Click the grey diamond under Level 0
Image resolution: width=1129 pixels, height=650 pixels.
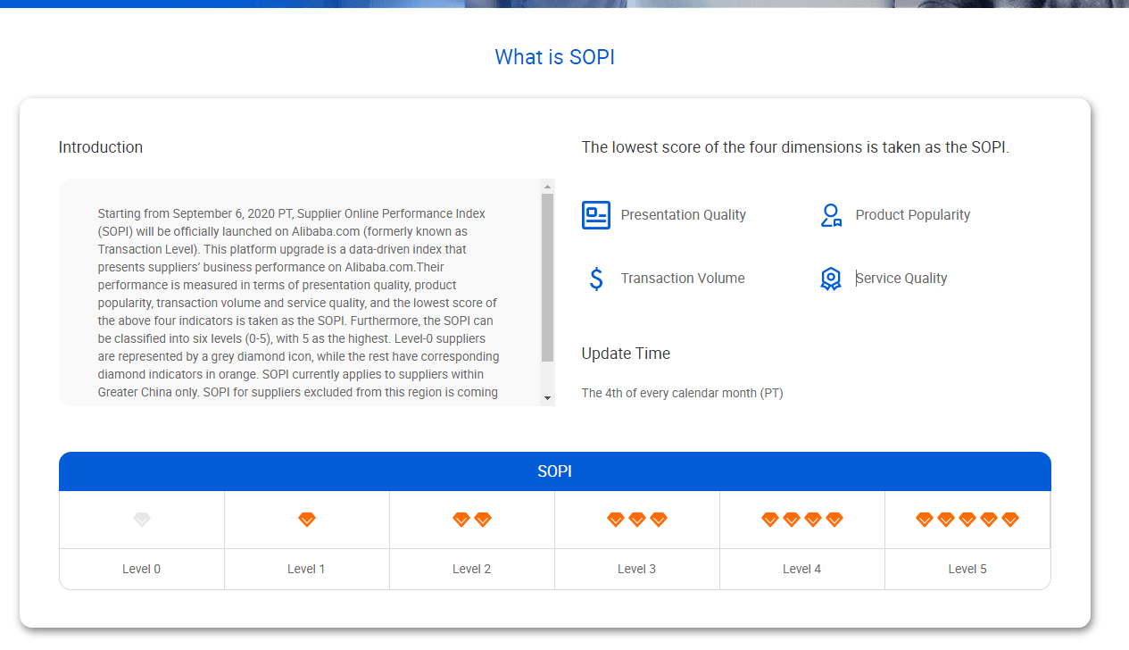(x=141, y=519)
